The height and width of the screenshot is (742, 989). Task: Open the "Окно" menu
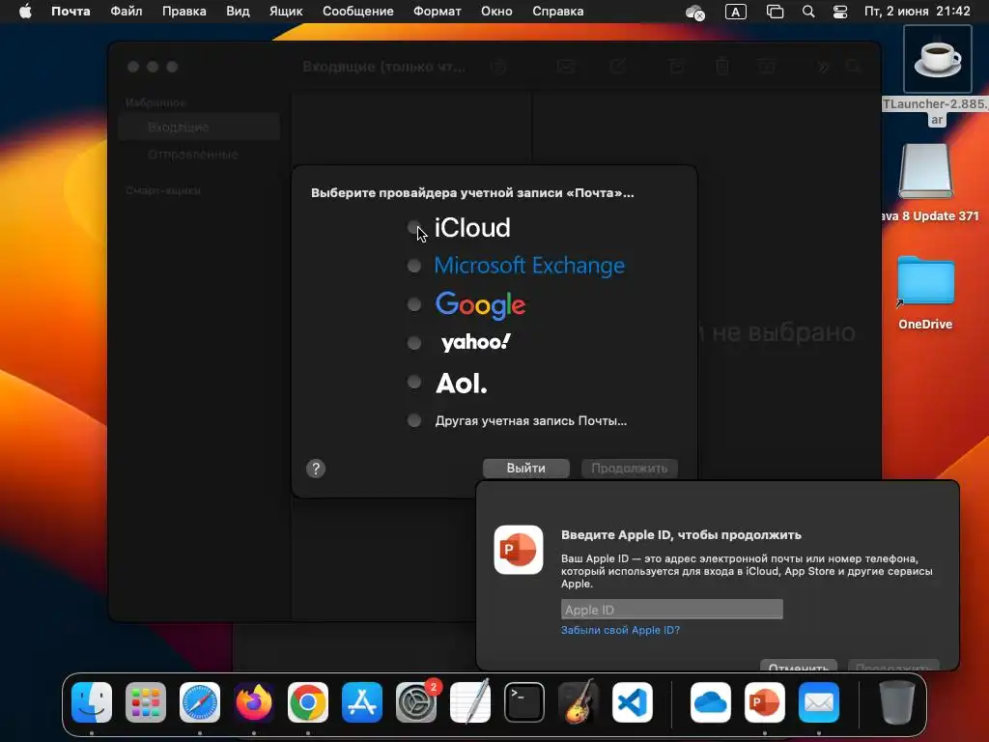point(496,12)
